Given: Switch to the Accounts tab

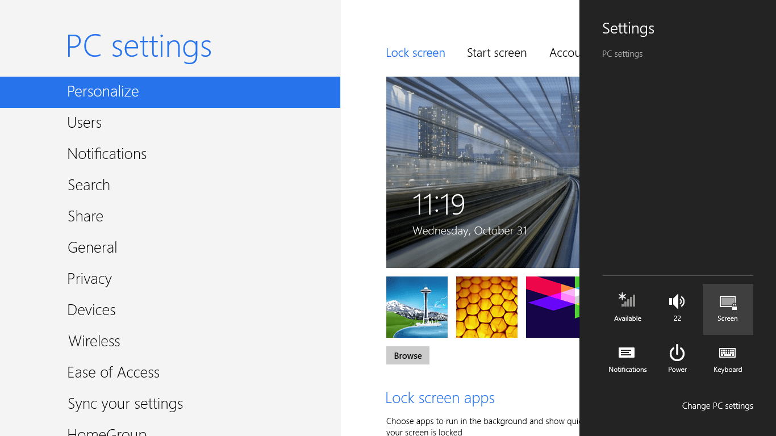Looking at the screenshot, I should click(x=565, y=52).
